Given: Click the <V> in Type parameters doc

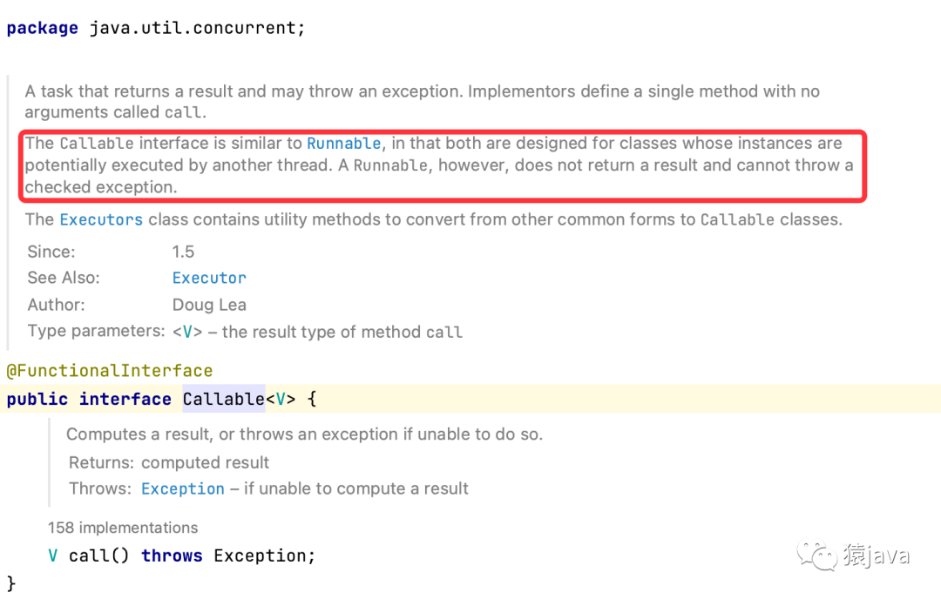Looking at the screenshot, I should point(187,333).
